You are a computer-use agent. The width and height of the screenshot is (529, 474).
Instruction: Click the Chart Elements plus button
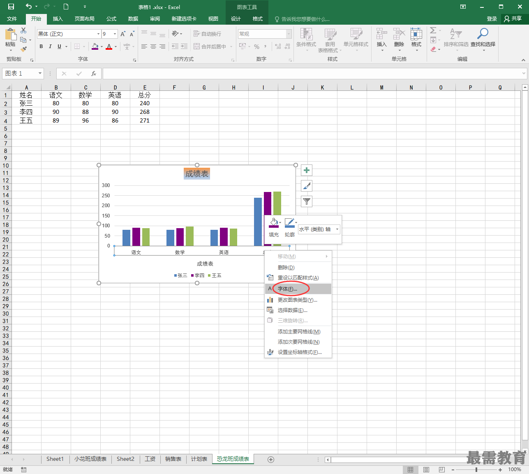pos(307,170)
